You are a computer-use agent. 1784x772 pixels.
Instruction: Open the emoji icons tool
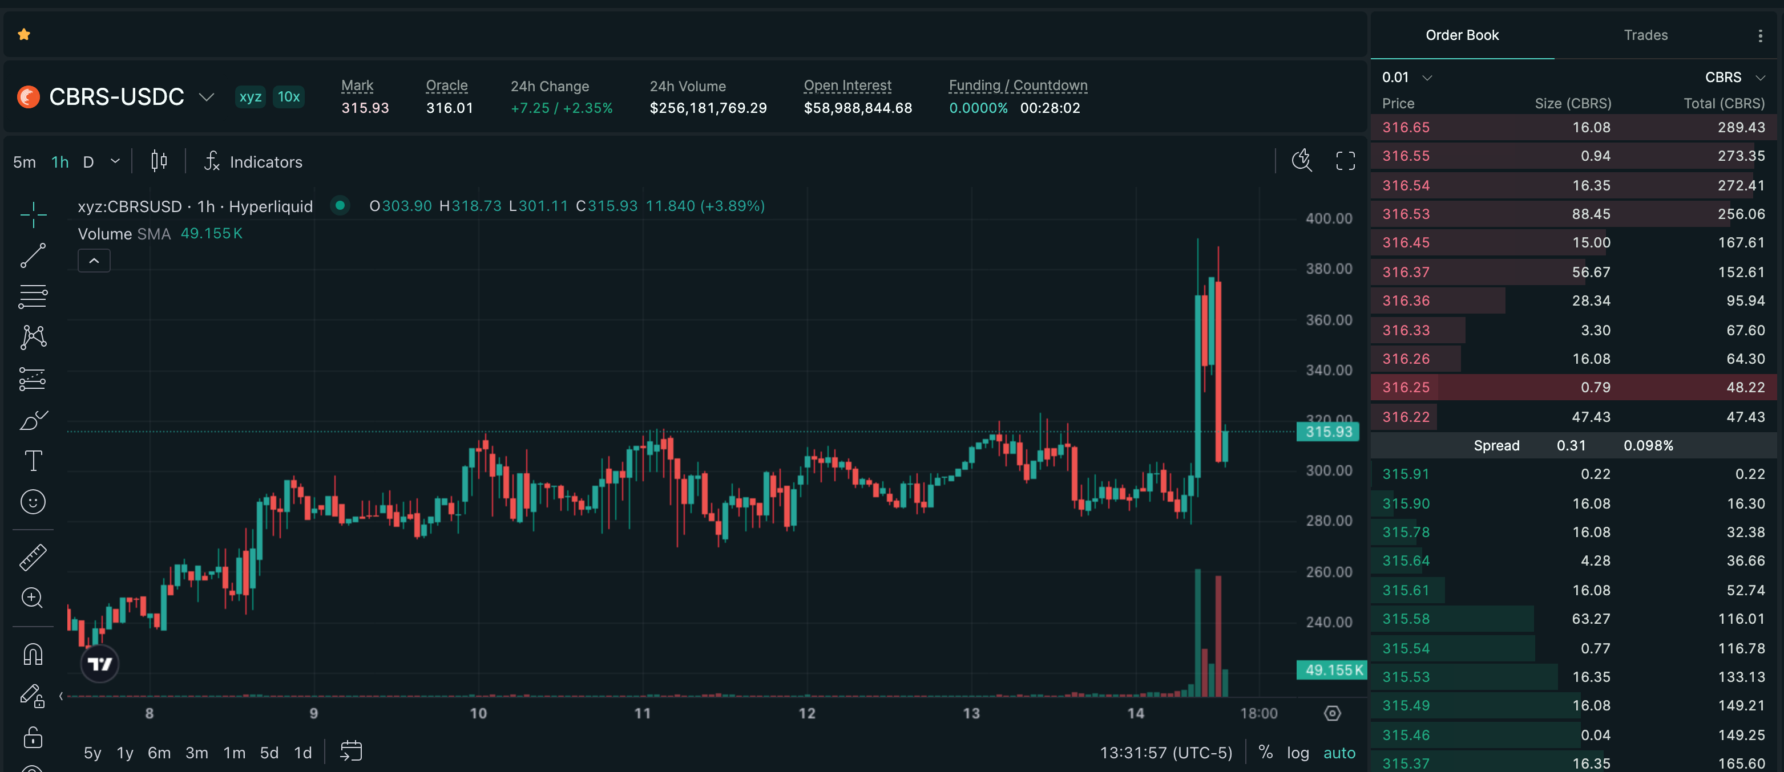click(33, 502)
